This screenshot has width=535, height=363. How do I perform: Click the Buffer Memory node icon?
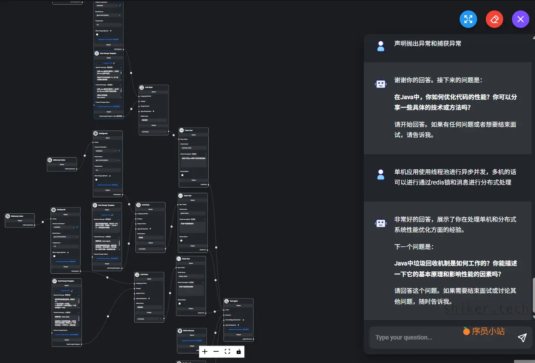click(x=180, y=331)
